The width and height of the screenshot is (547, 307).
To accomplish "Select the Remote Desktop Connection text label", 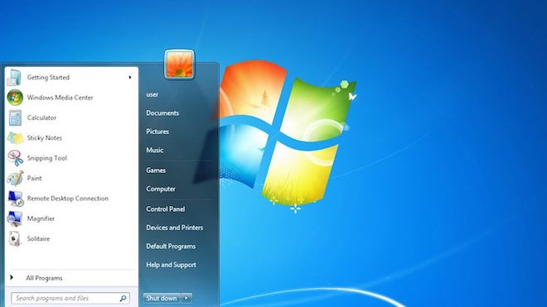I will pos(68,199).
